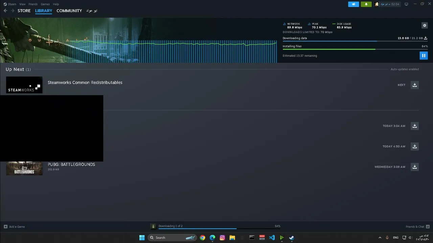This screenshot has width=433, height=243.
Task: Open Google Chrome from the taskbar
Action: 202,238
